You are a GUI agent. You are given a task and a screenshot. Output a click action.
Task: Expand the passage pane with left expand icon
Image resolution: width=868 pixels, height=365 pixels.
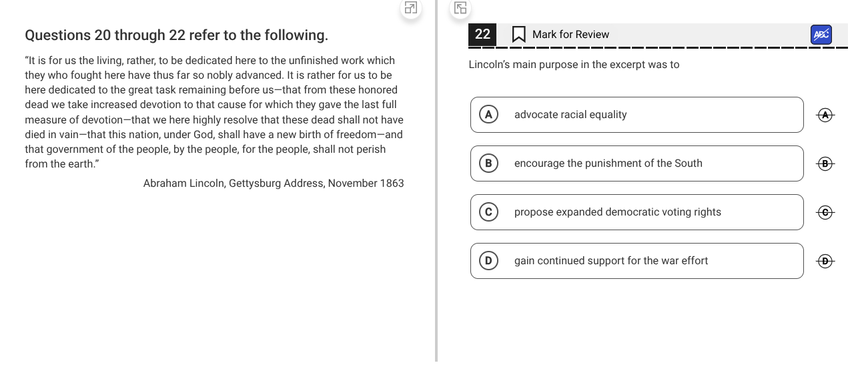coord(411,8)
